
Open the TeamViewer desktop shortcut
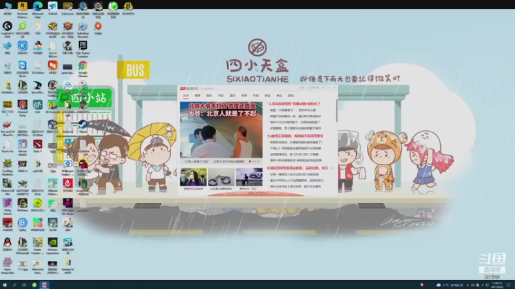pyautogui.click(x=23, y=66)
